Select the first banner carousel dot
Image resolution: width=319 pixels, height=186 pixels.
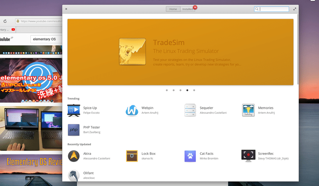[x=167, y=90]
